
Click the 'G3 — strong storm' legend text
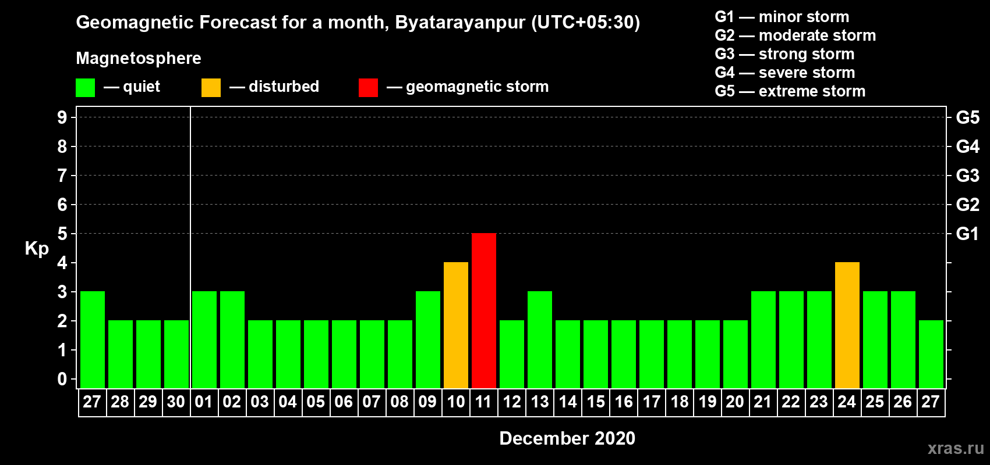785,54
